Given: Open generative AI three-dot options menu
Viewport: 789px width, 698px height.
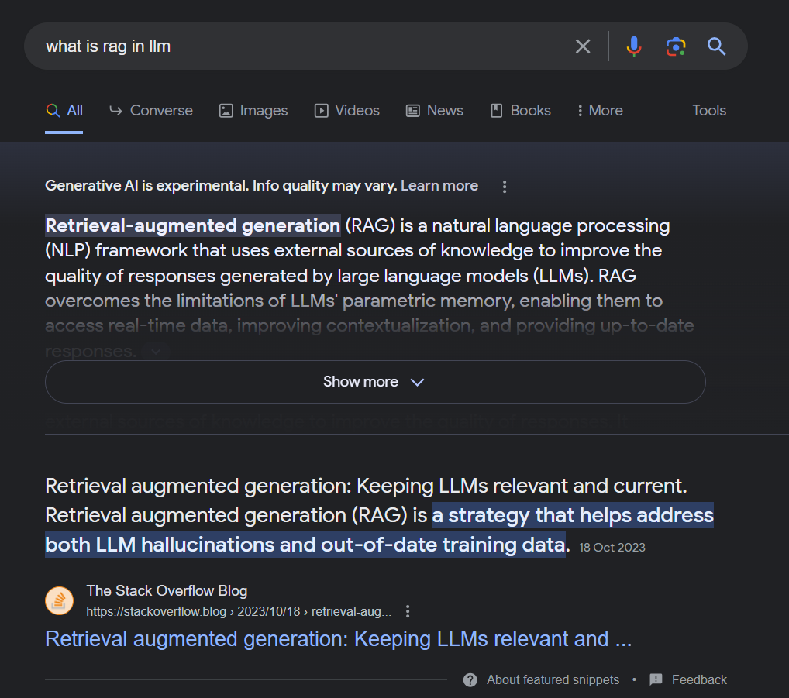Looking at the screenshot, I should click(x=505, y=187).
